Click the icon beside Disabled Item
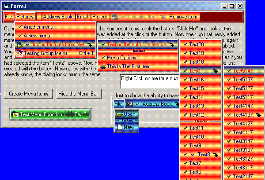The image size is (265, 180). [x=115, y=17]
